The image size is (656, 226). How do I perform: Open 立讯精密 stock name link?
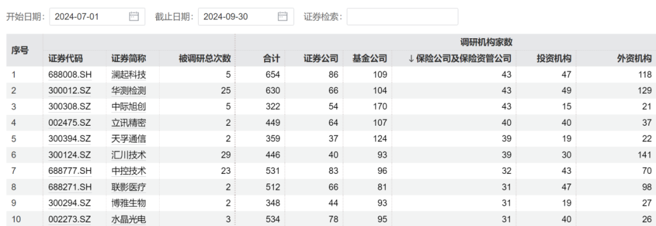tap(128, 123)
